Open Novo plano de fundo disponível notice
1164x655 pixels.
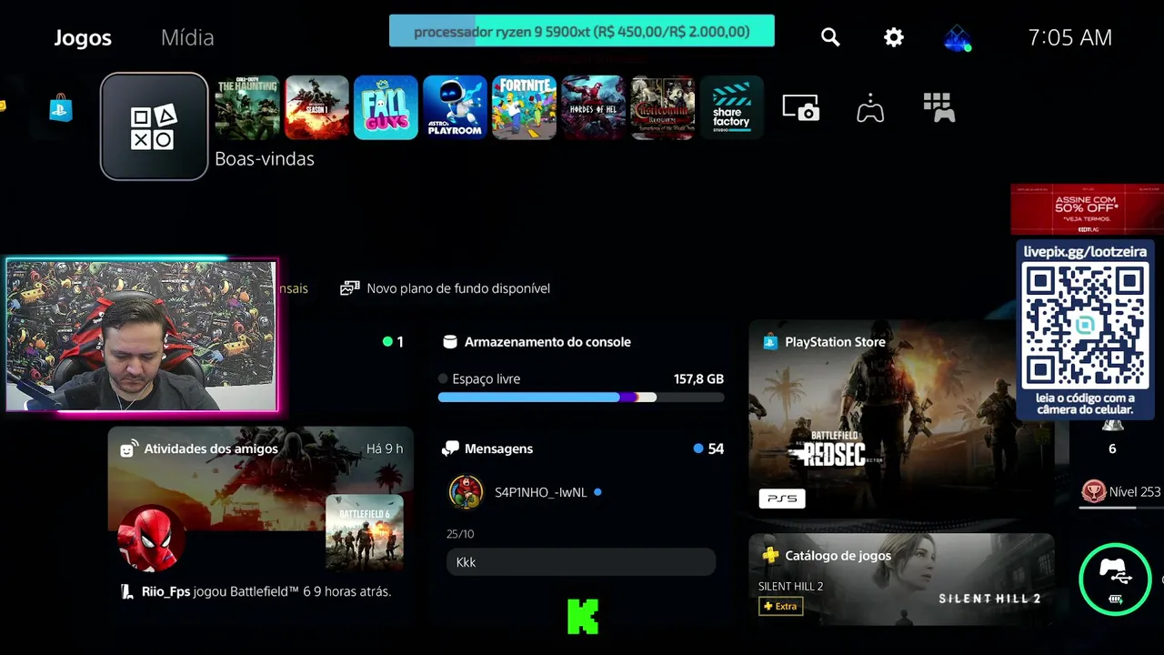click(445, 288)
